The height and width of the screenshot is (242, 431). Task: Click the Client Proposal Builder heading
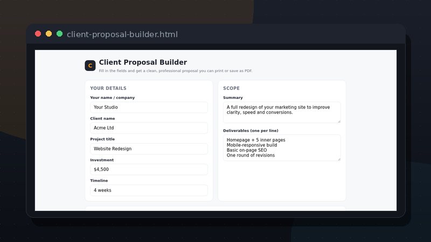(143, 62)
